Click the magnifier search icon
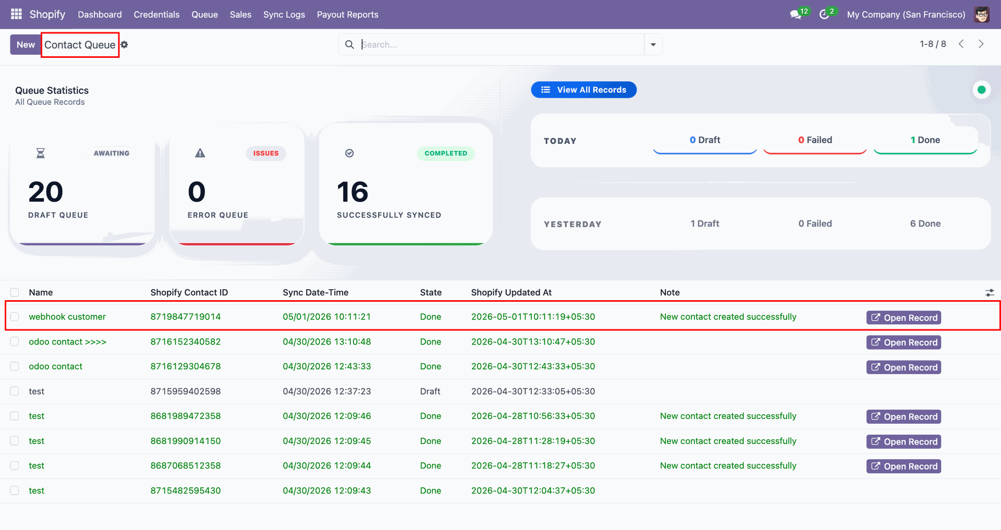The width and height of the screenshot is (1001, 530). pyautogui.click(x=349, y=44)
